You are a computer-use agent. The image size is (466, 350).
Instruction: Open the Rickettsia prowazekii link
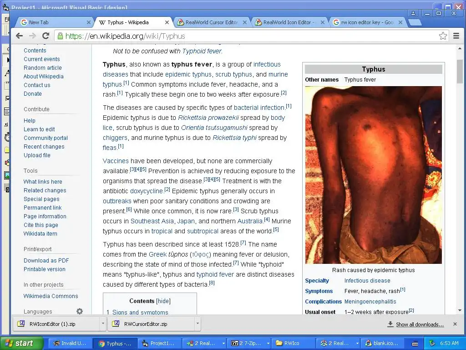click(208, 118)
